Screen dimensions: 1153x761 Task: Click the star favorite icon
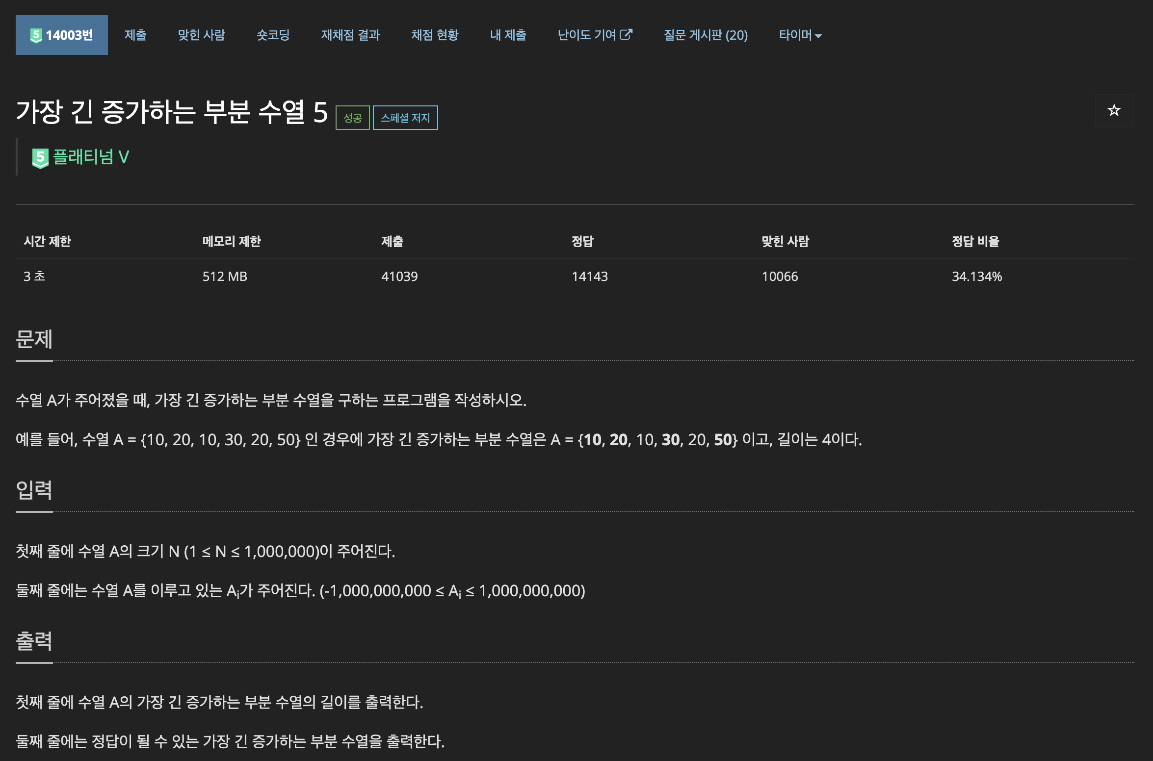pyautogui.click(x=1114, y=110)
